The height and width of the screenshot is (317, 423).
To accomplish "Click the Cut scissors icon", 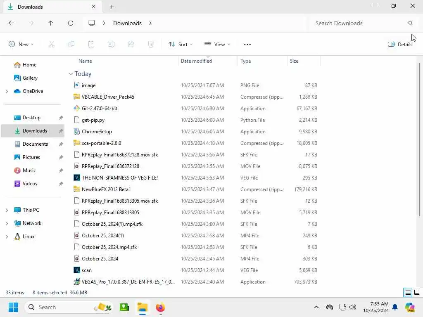I will click(x=52, y=44).
